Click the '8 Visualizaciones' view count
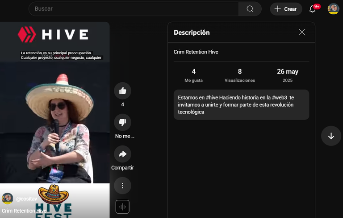Image resolution: width=343 pixels, height=218 pixels. point(240,76)
